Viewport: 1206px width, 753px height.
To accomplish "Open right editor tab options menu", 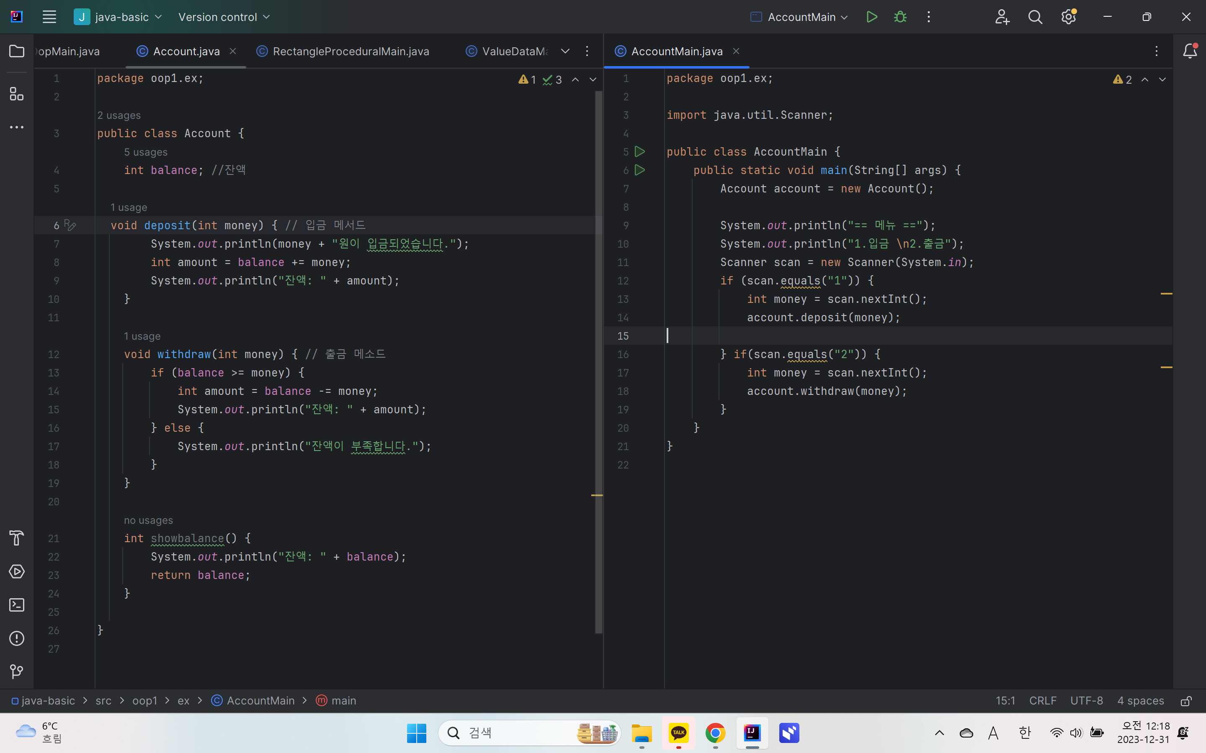I will point(1157,51).
